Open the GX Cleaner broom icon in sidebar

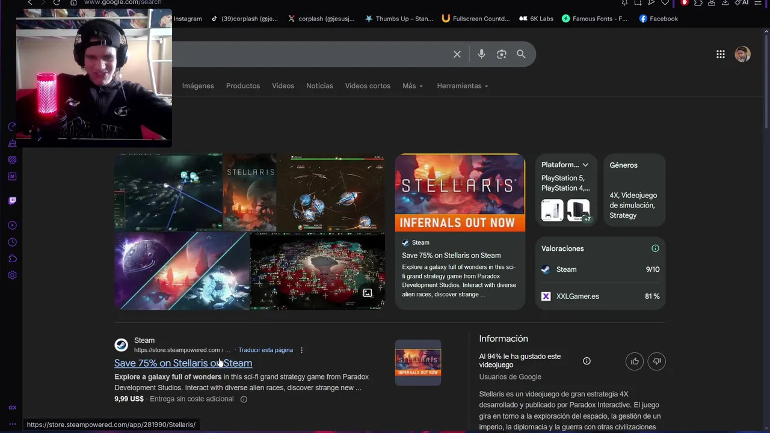click(12, 144)
